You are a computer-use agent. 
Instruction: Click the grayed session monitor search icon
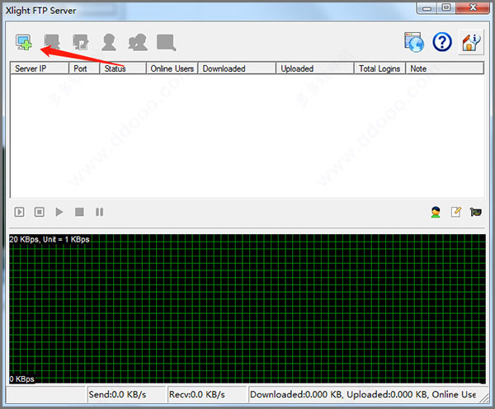click(x=167, y=43)
